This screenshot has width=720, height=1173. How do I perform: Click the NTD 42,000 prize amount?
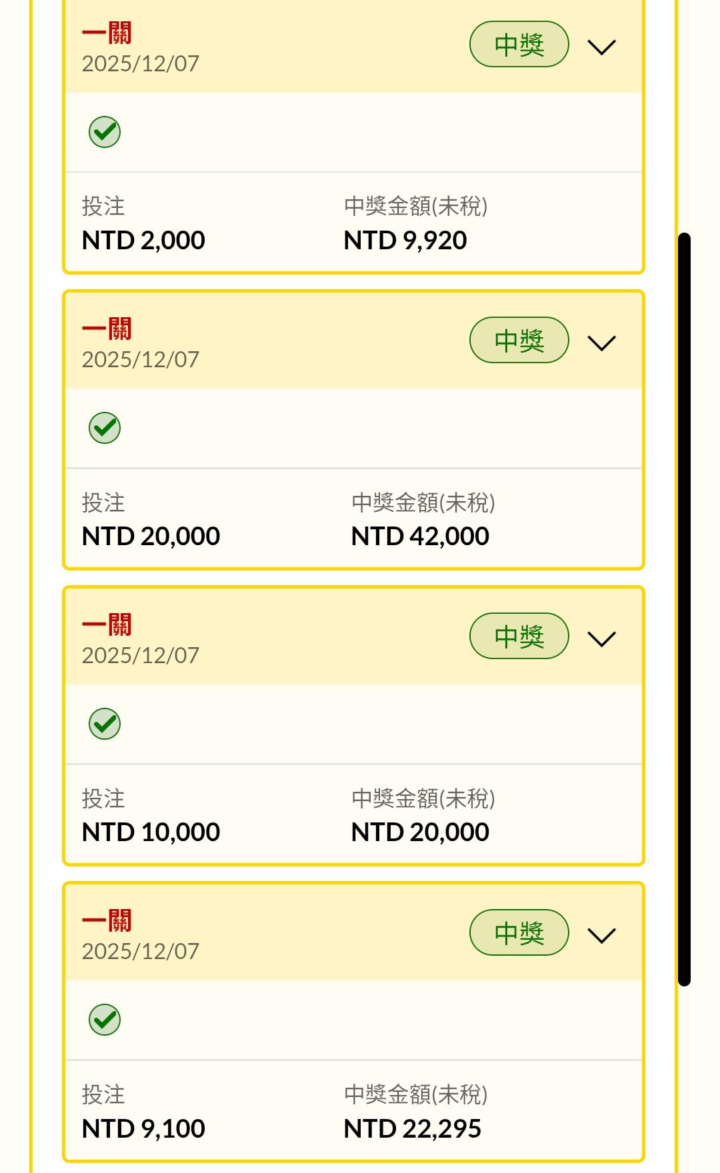[420, 537]
